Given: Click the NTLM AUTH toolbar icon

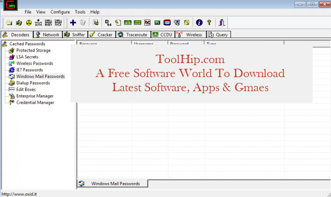Looking at the screenshot, I should click(38, 22).
